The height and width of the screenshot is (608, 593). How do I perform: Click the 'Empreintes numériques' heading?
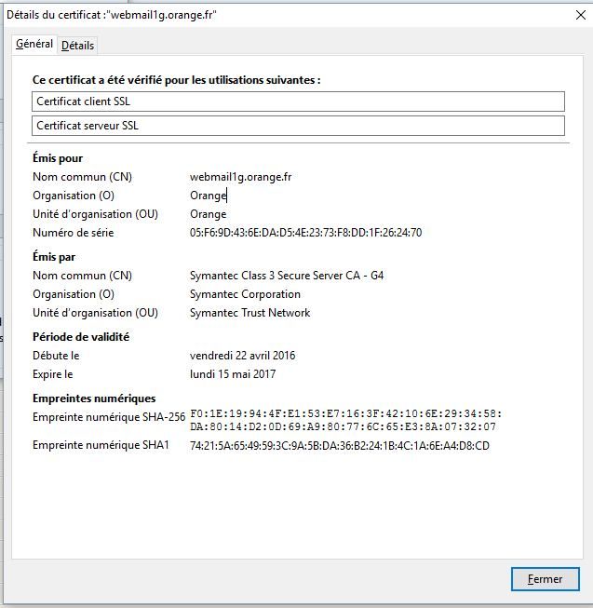(94, 399)
